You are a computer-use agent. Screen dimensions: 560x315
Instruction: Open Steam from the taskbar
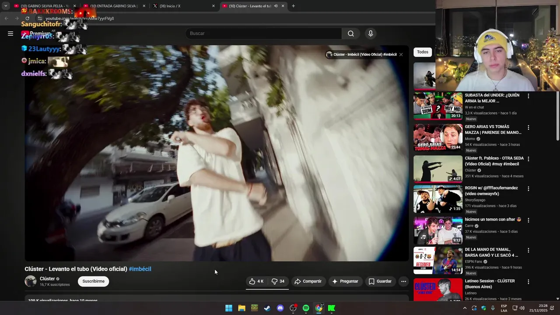click(x=267, y=308)
